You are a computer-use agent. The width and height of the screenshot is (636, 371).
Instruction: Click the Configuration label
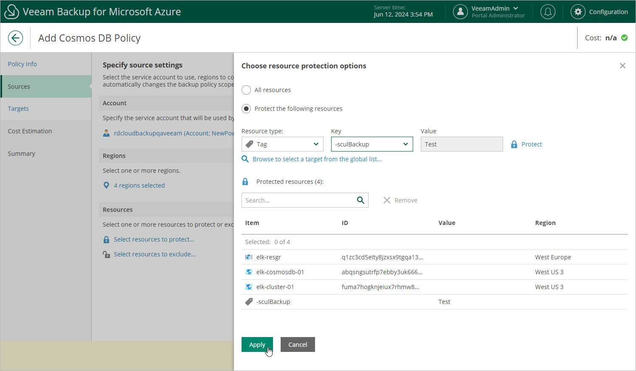[608, 12]
